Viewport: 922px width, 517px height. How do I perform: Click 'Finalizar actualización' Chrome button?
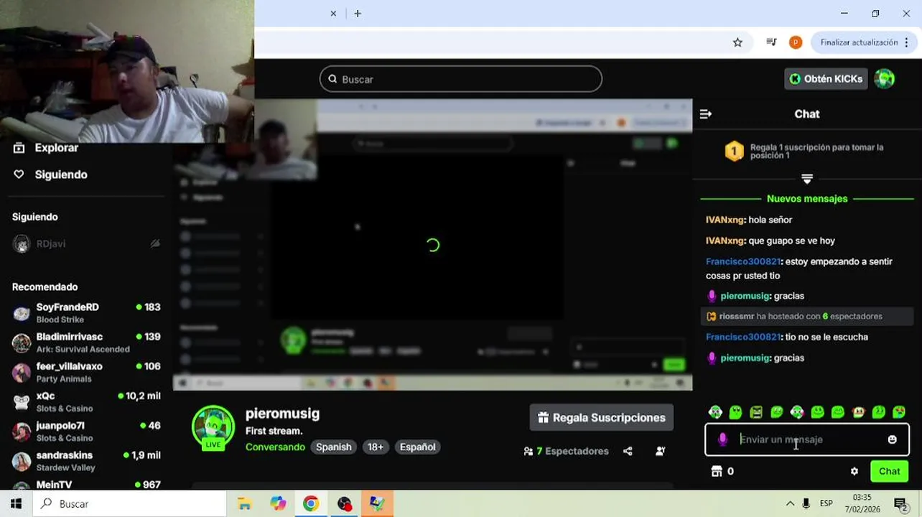coord(859,42)
